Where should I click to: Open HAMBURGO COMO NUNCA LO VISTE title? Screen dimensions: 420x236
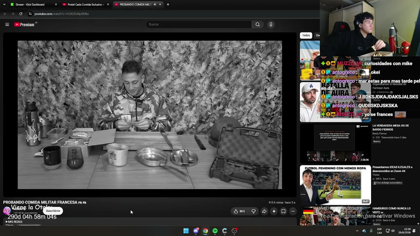tap(391, 210)
